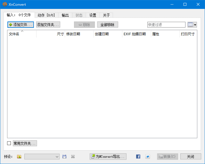
Task: Open the view mode dropdown arrow
Action: 195,25
